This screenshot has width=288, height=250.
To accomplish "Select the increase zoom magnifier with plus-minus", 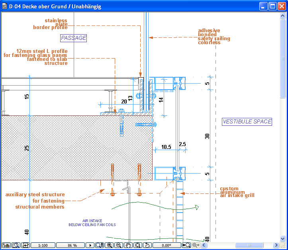I will (x=100, y=245).
